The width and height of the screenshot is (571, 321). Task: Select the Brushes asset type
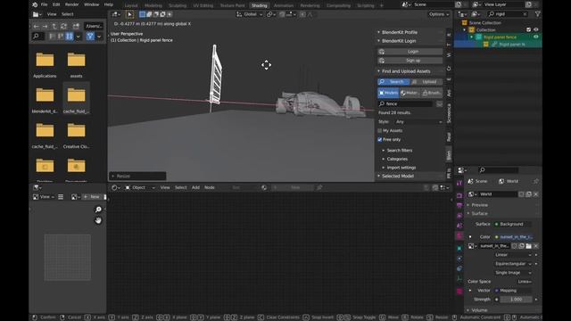(x=432, y=93)
